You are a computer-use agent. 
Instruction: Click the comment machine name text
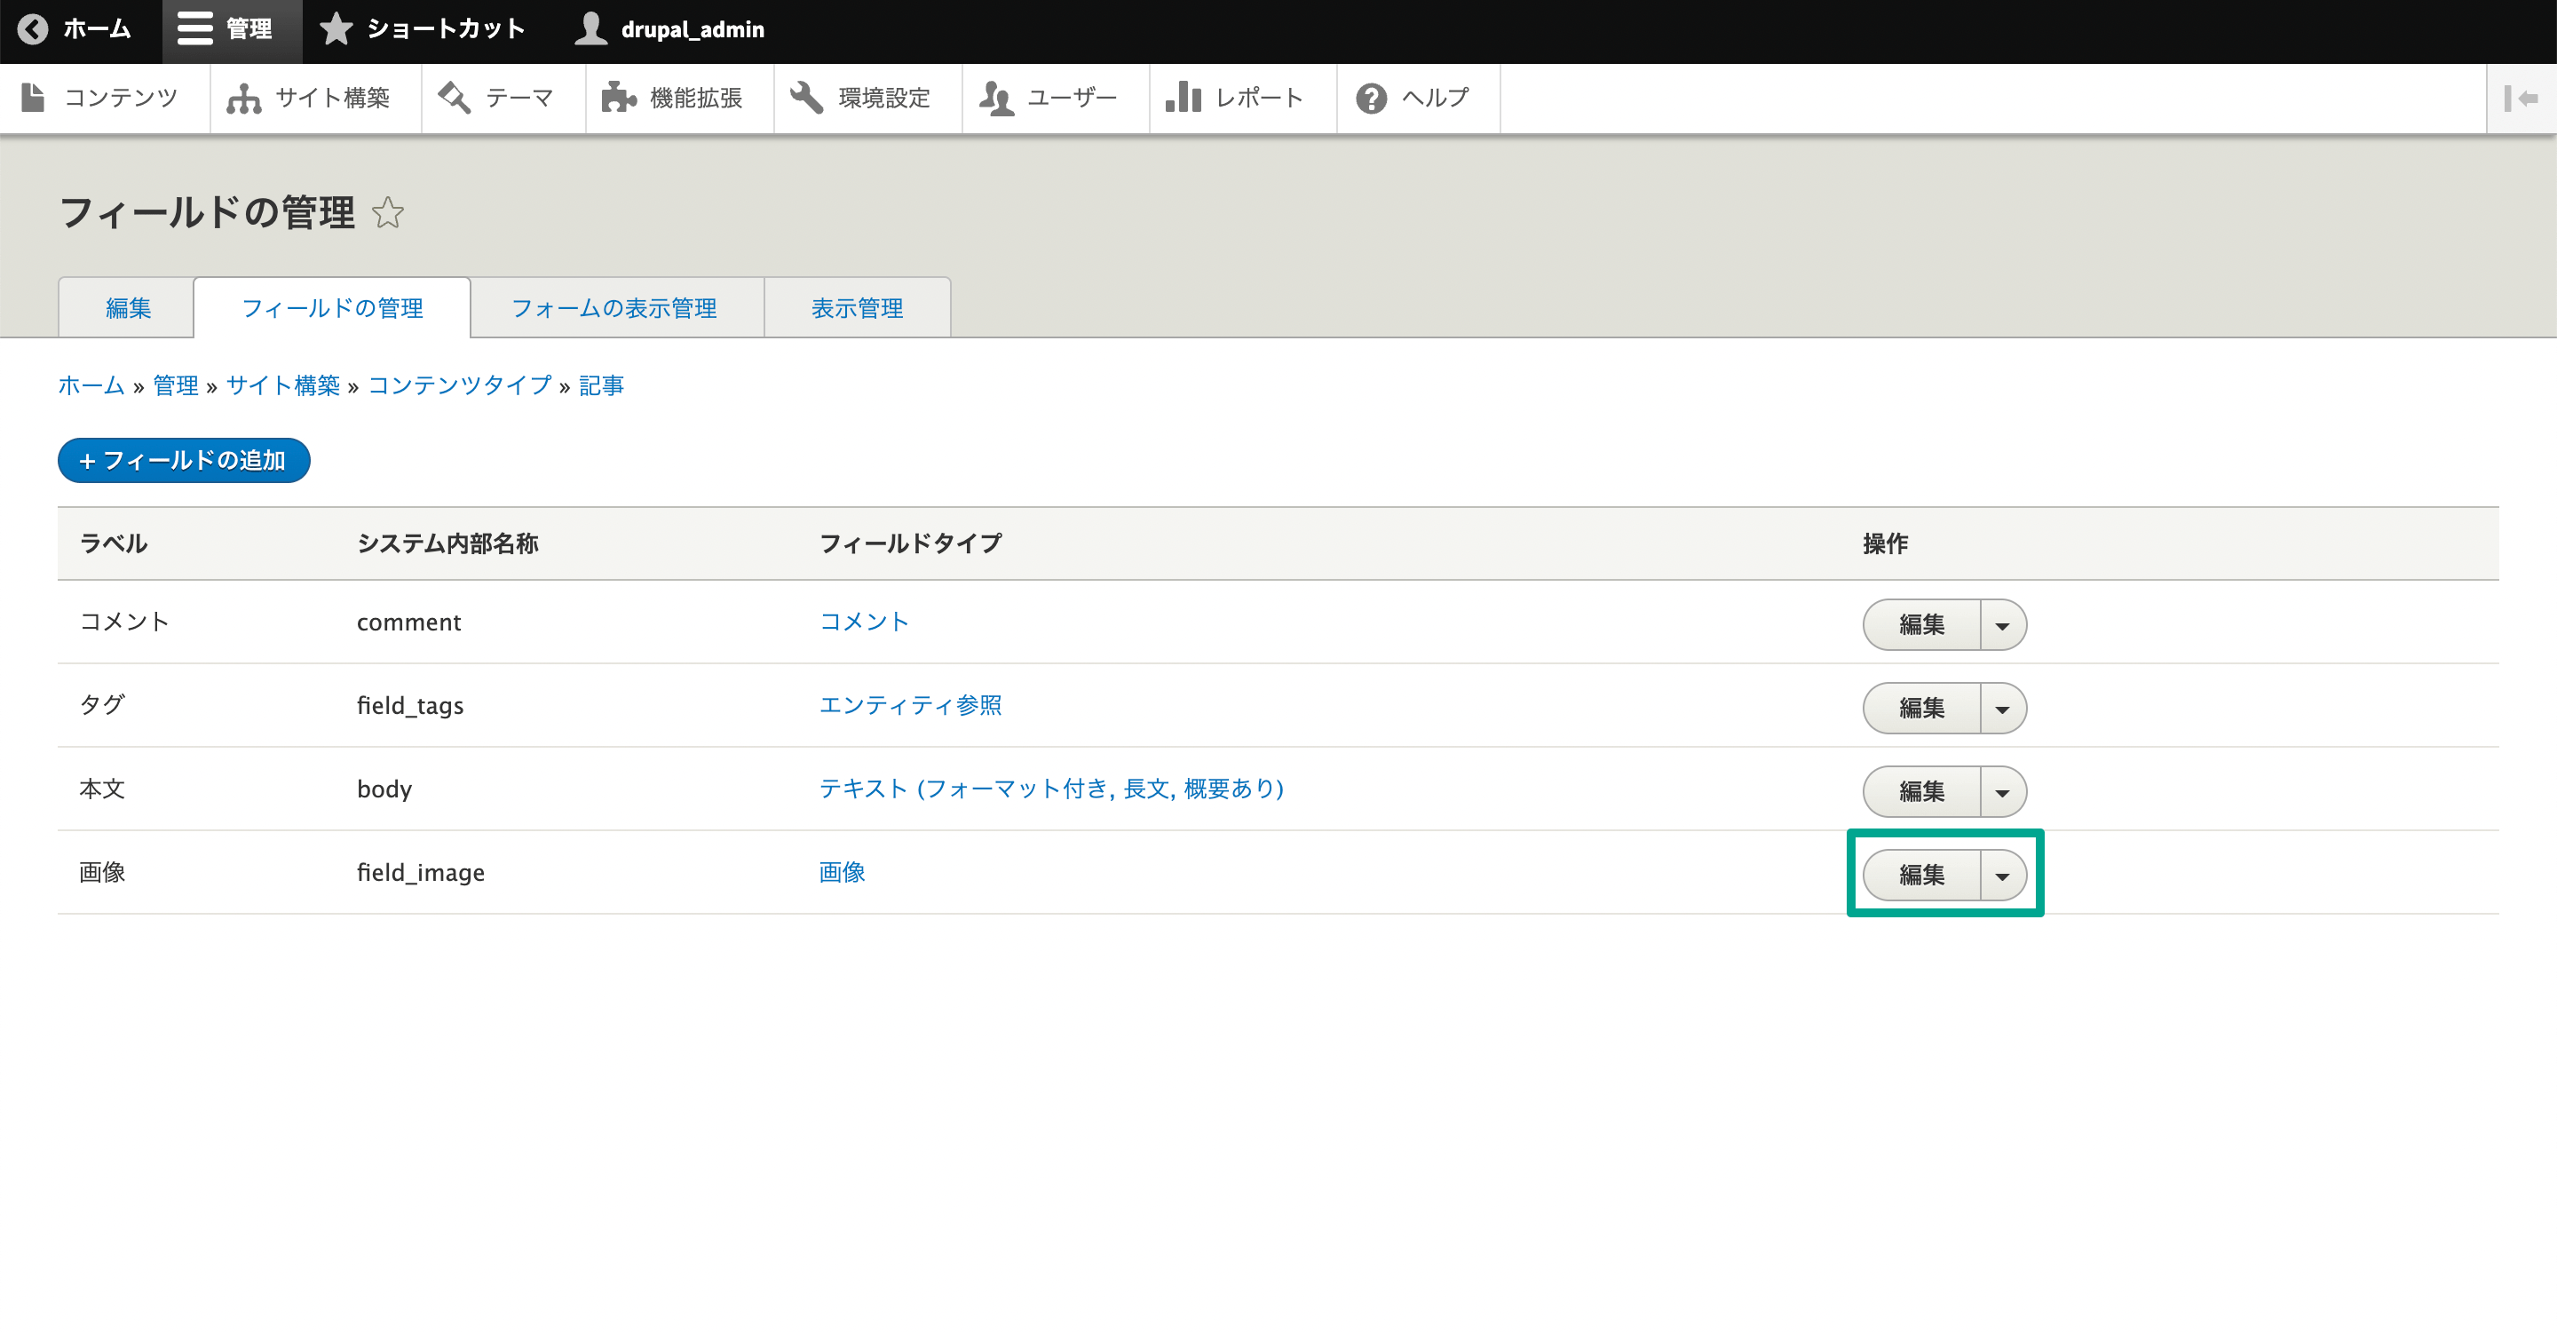click(409, 622)
